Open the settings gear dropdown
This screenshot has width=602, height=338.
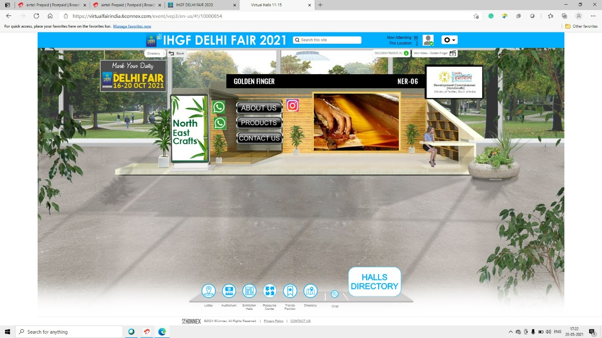tap(449, 40)
